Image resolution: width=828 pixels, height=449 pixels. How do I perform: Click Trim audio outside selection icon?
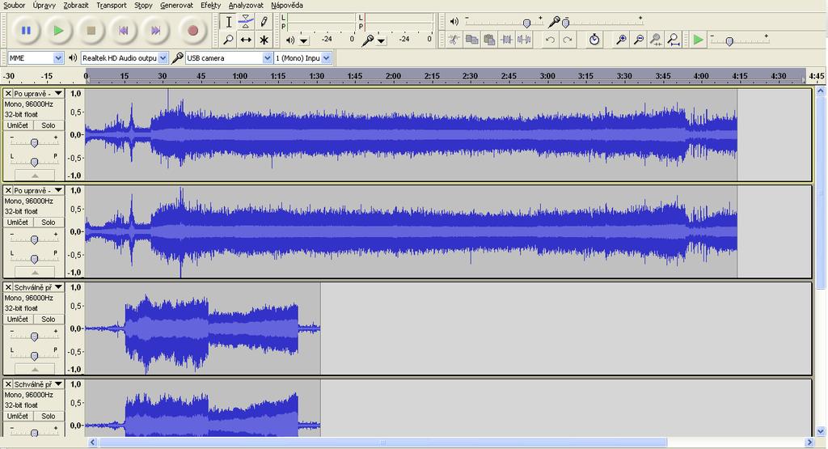coord(506,40)
